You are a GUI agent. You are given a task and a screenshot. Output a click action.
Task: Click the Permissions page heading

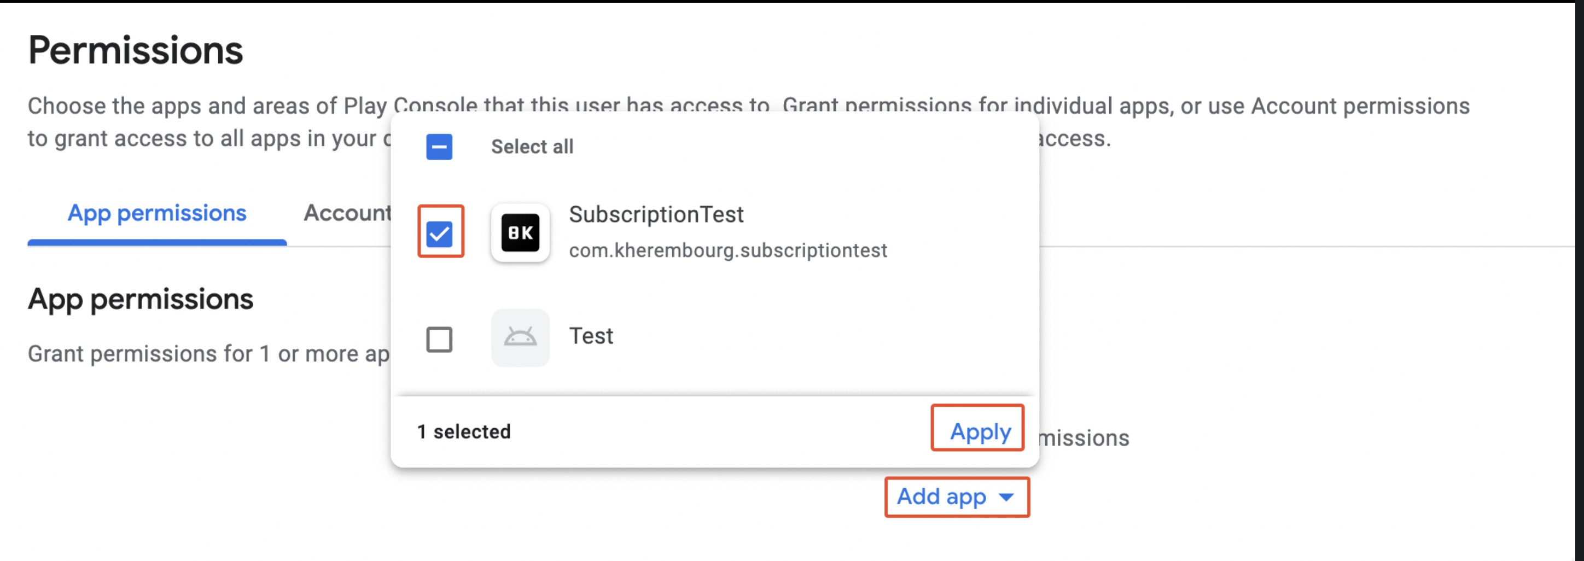[135, 50]
